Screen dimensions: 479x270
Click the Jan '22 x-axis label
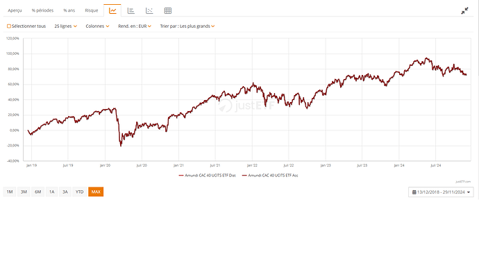click(252, 166)
